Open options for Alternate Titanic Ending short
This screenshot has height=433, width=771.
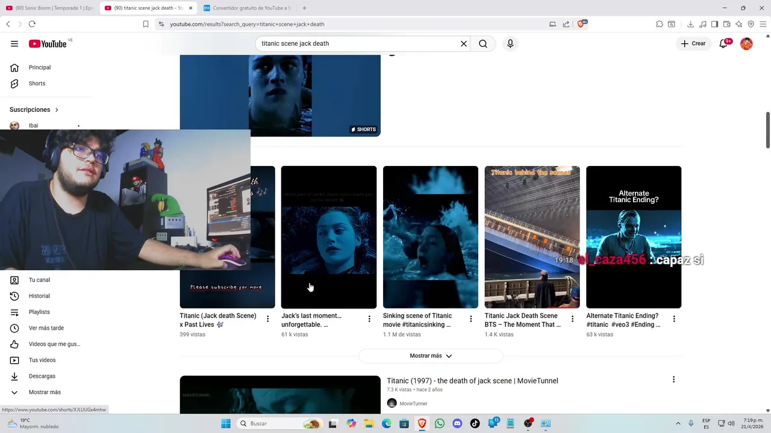tap(674, 319)
